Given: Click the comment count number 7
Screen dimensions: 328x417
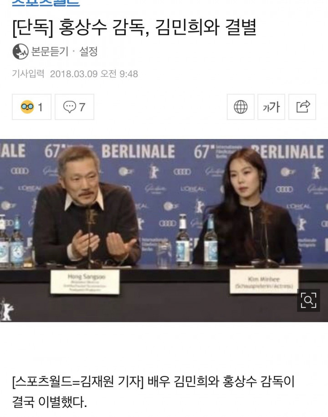Looking at the screenshot, I should [x=82, y=108].
